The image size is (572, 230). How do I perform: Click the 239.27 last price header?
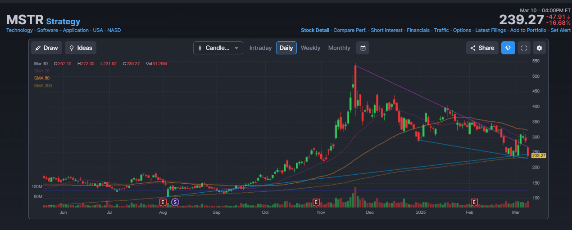coord(521,20)
